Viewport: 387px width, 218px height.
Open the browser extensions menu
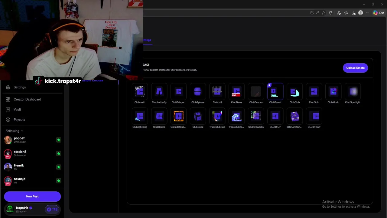pos(330,13)
